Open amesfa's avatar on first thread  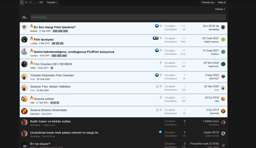pyautogui.click(x=24, y=27)
